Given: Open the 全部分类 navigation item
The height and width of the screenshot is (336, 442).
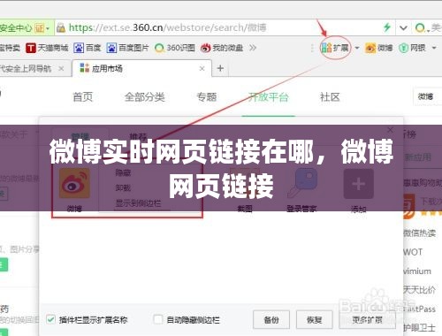Looking at the screenshot, I should click(x=144, y=97).
